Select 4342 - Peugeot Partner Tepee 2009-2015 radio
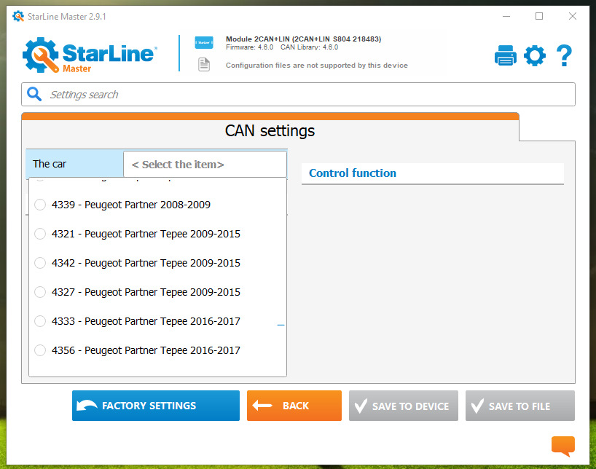596x469 pixels. (x=40, y=263)
